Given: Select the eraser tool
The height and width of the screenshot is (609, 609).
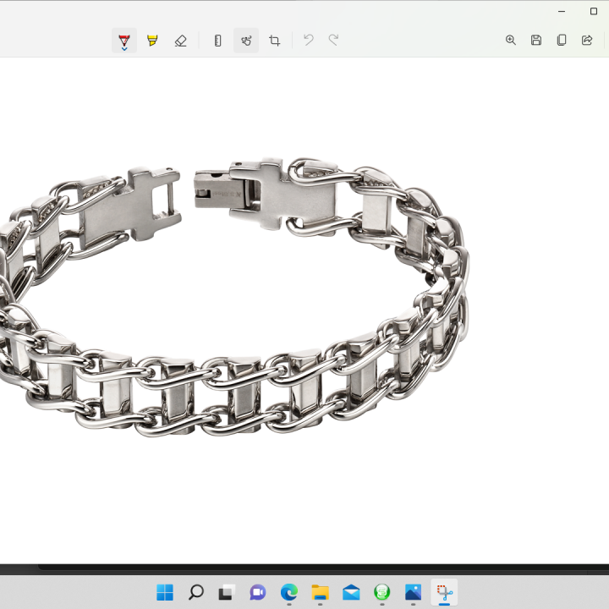Looking at the screenshot, I should point(181,40).
